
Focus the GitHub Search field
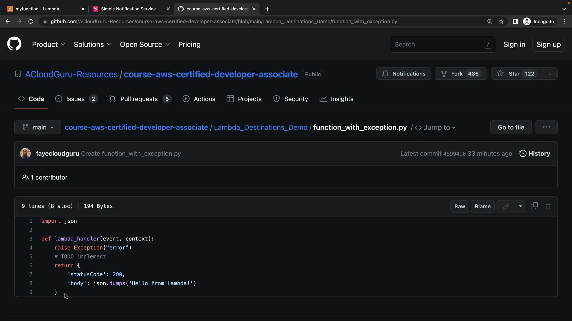(438, 44)
